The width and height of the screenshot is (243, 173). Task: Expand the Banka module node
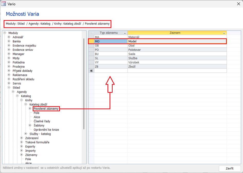(9, 41)
